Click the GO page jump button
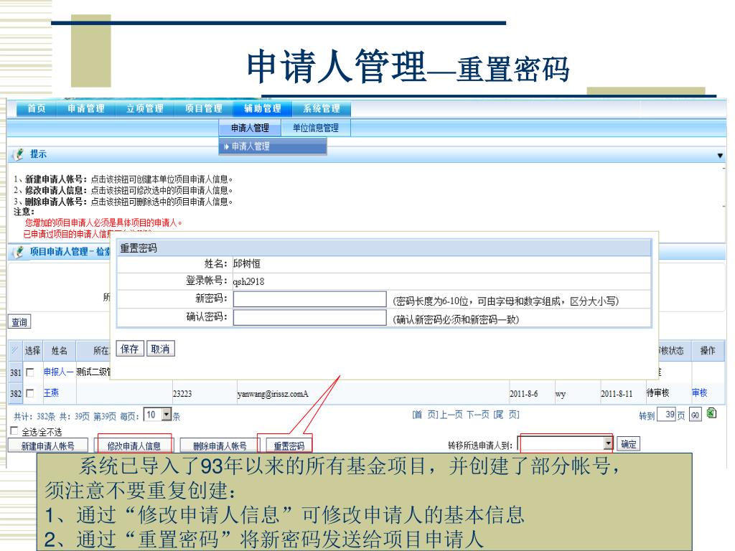Viewport: 735px width, 551px height. click(x=695, y=415)
